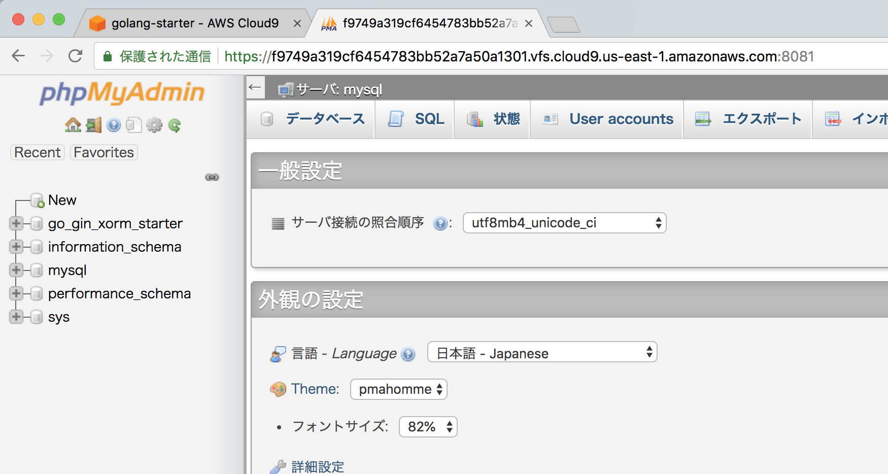Click the Theme palette icon
Viewport: 888px width, 474px height.
click(x=278, y=389)
